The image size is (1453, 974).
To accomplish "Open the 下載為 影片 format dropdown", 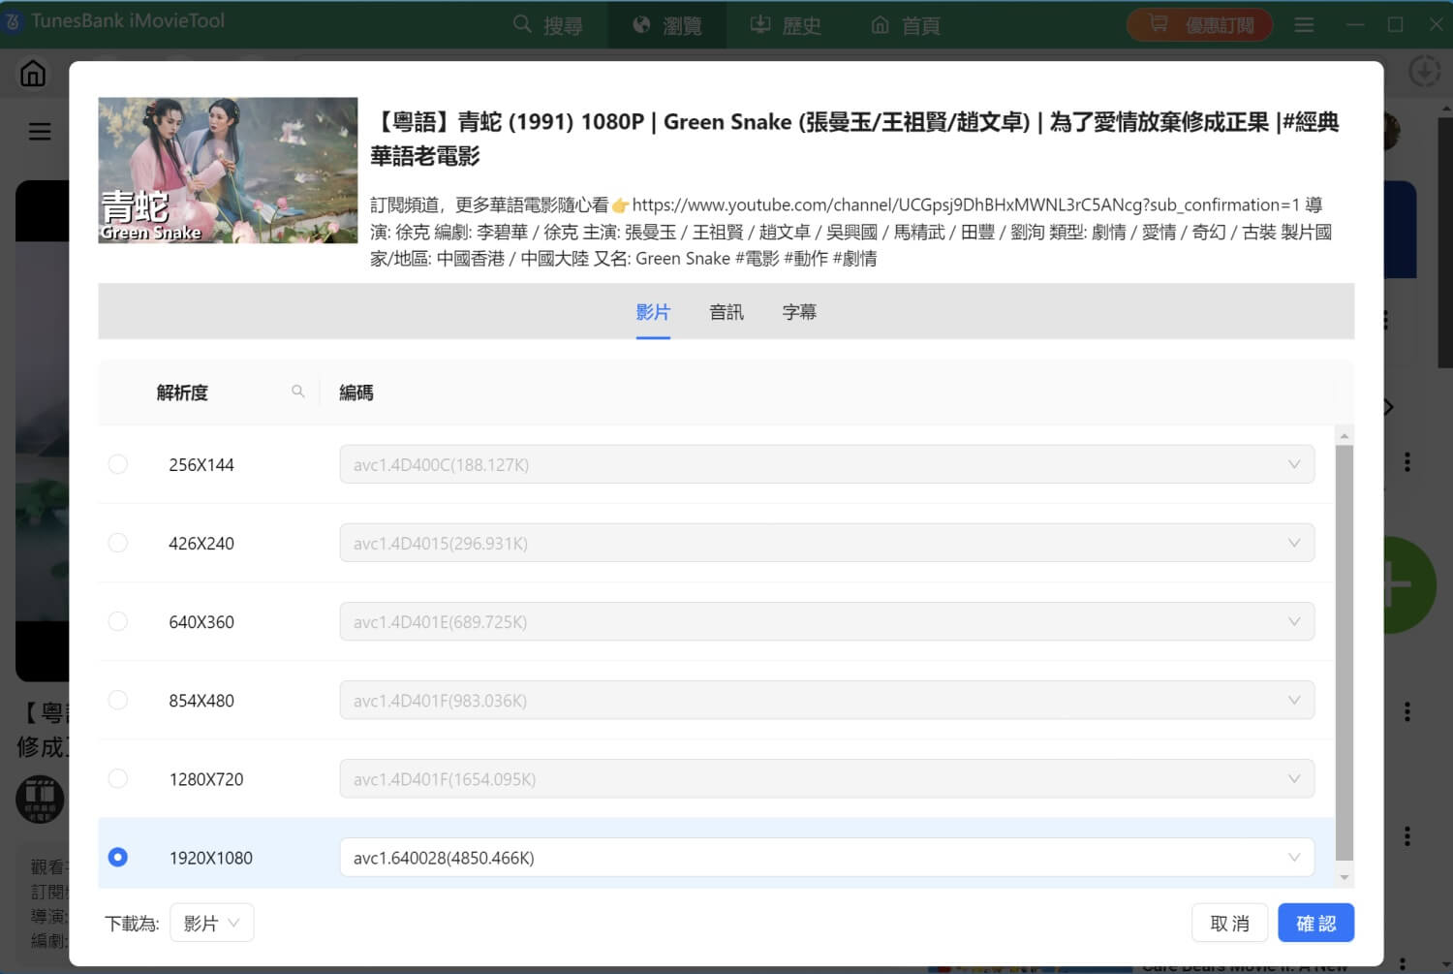I will (x=211, y=924).
